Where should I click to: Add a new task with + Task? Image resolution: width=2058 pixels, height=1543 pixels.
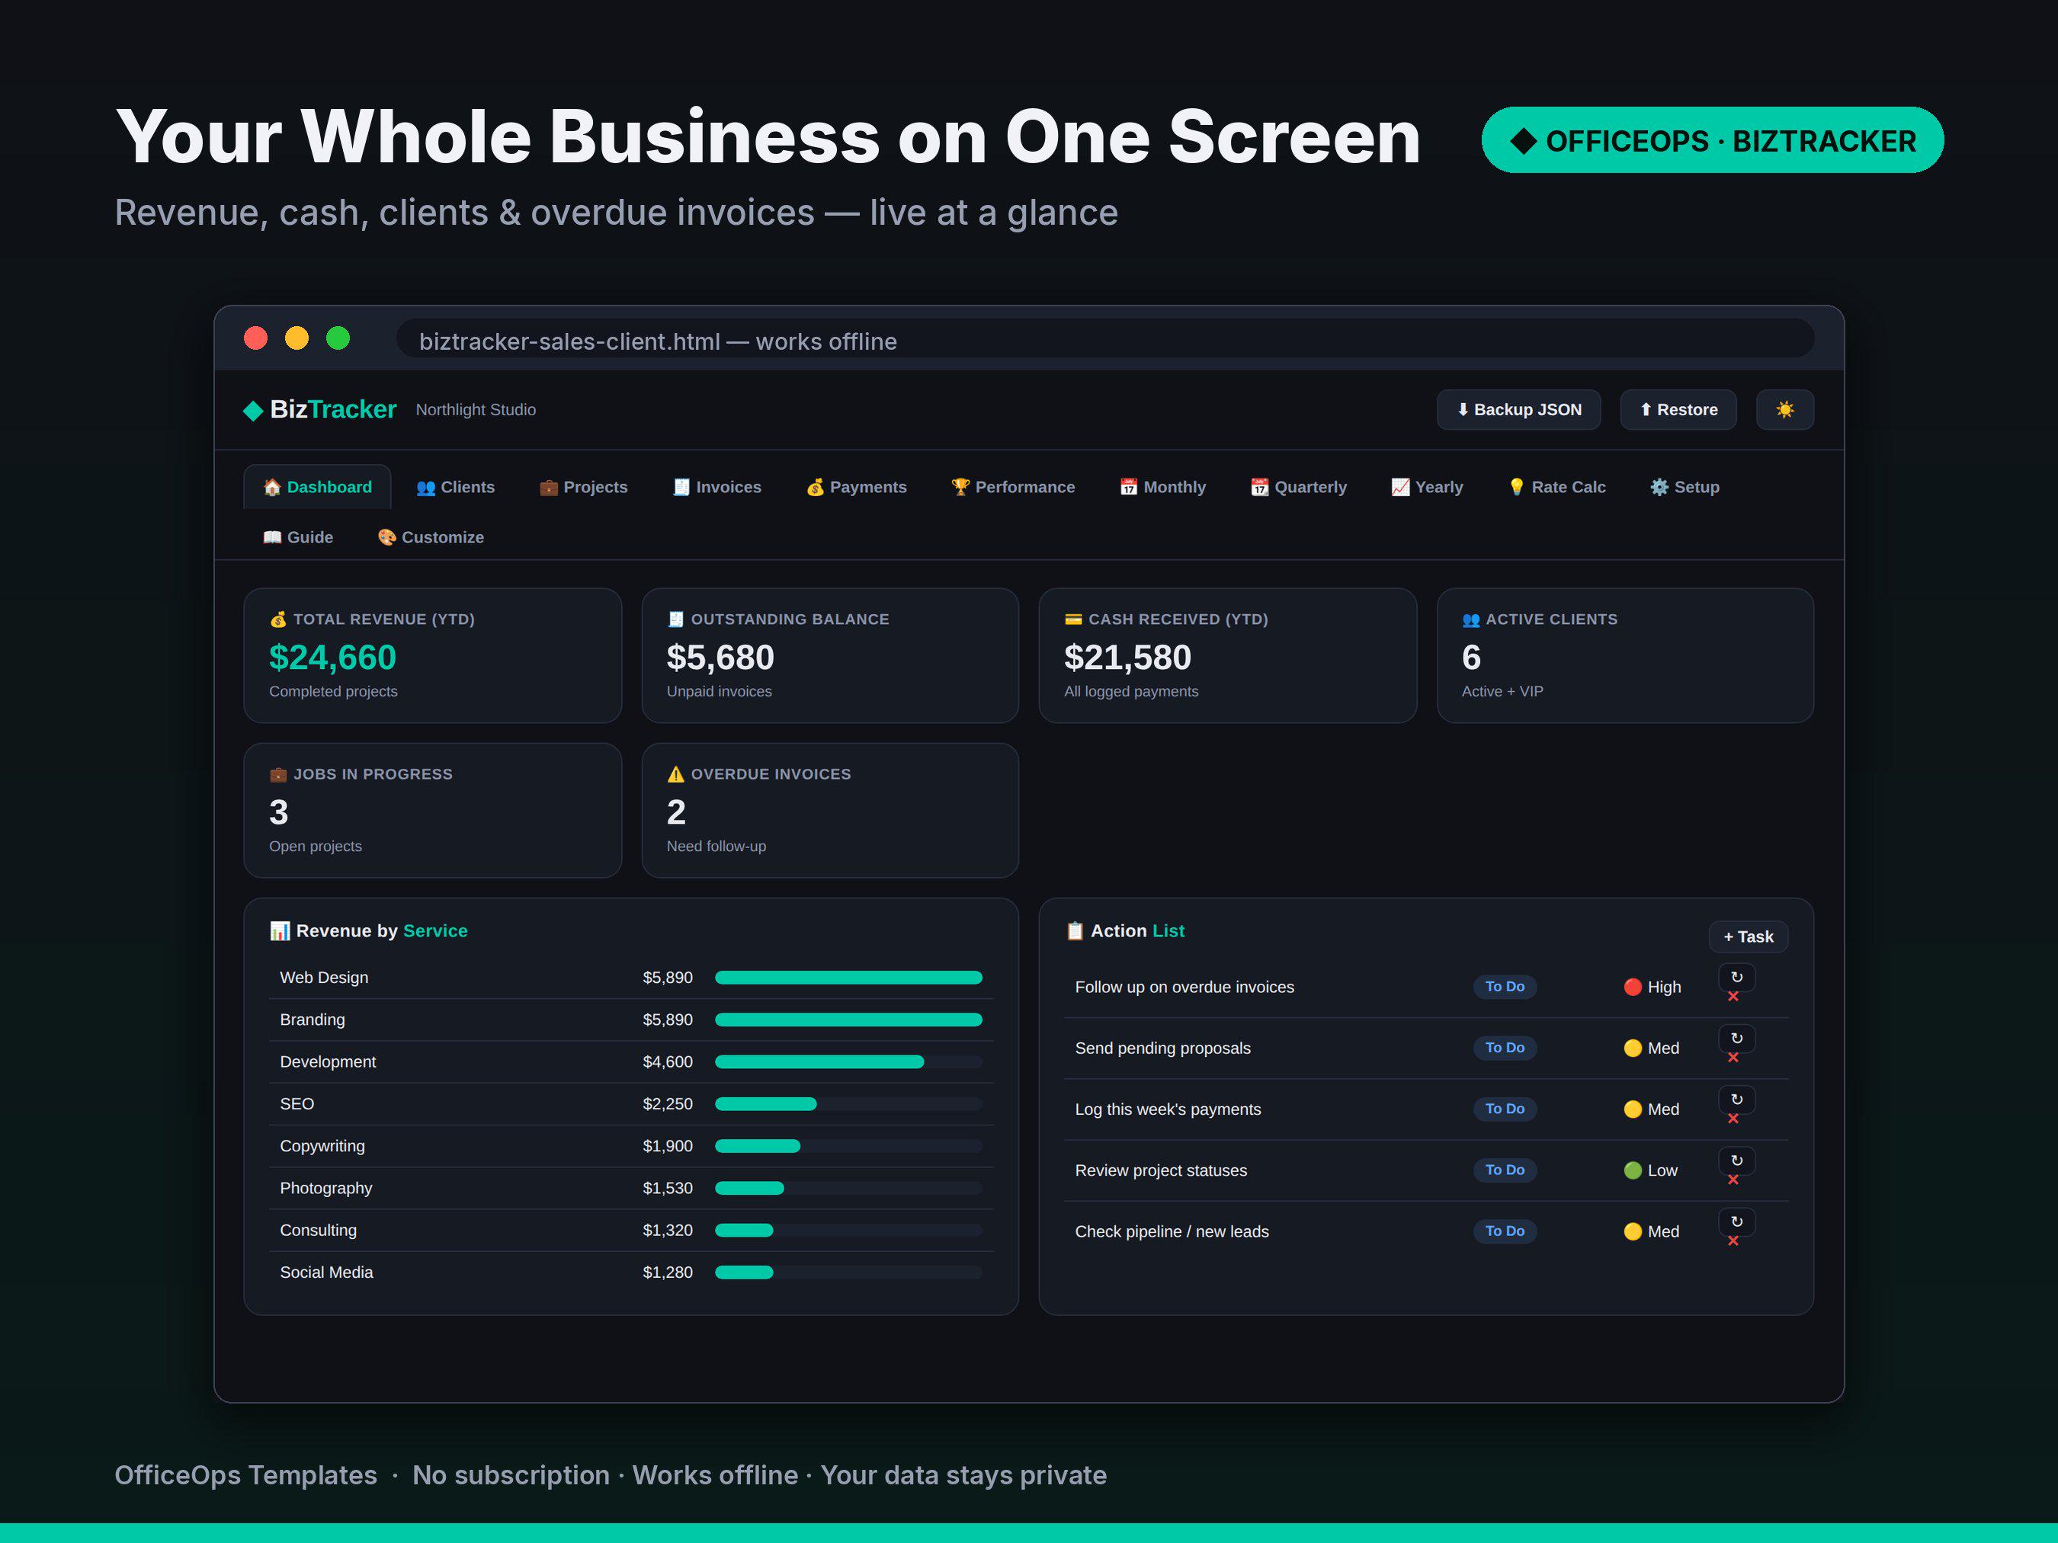point(1747,936)
